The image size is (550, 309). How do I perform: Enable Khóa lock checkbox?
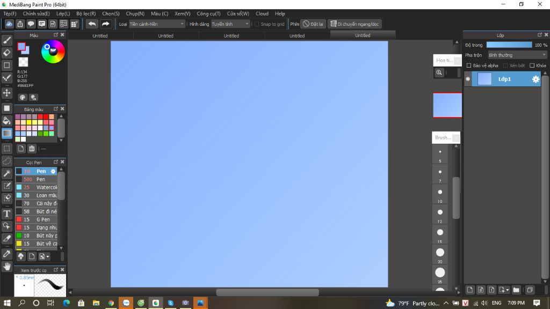pos(532,65)
